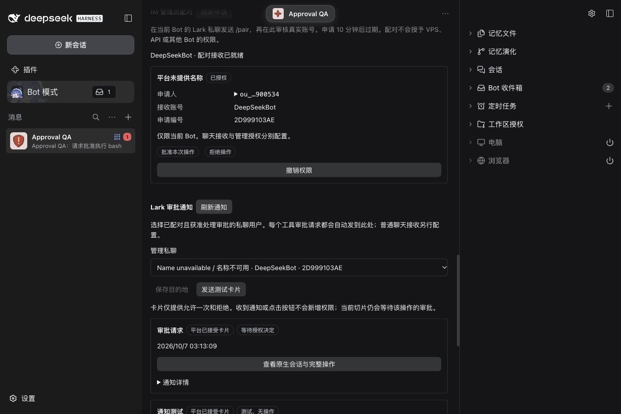This screenshot has height=414, width=621.
Task: Add new message with plus icon
Action: click(x=128, y=117)
